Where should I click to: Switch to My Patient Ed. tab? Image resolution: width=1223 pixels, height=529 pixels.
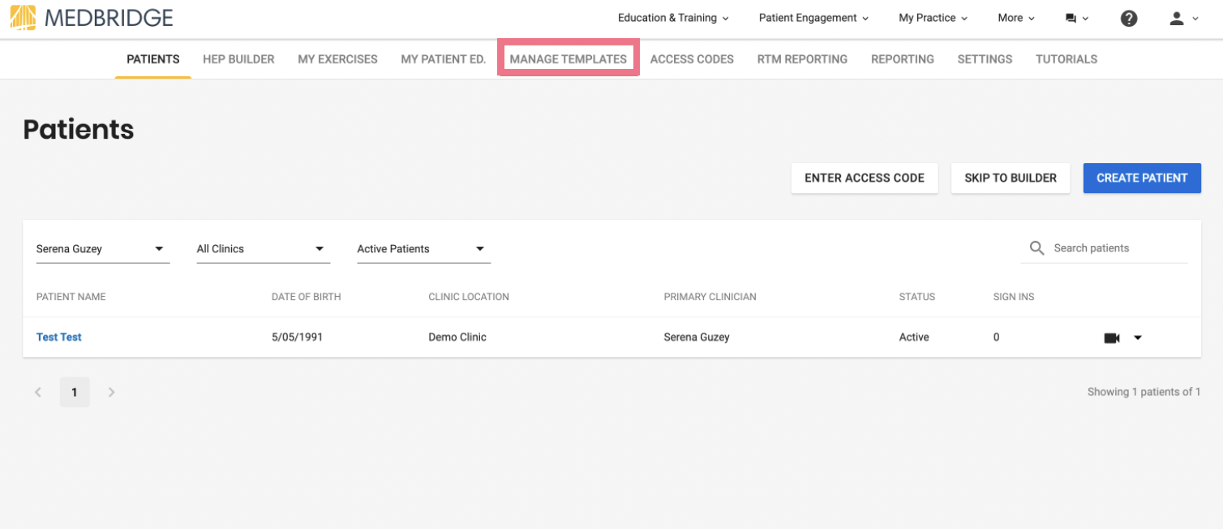click(x=444, y=59)
